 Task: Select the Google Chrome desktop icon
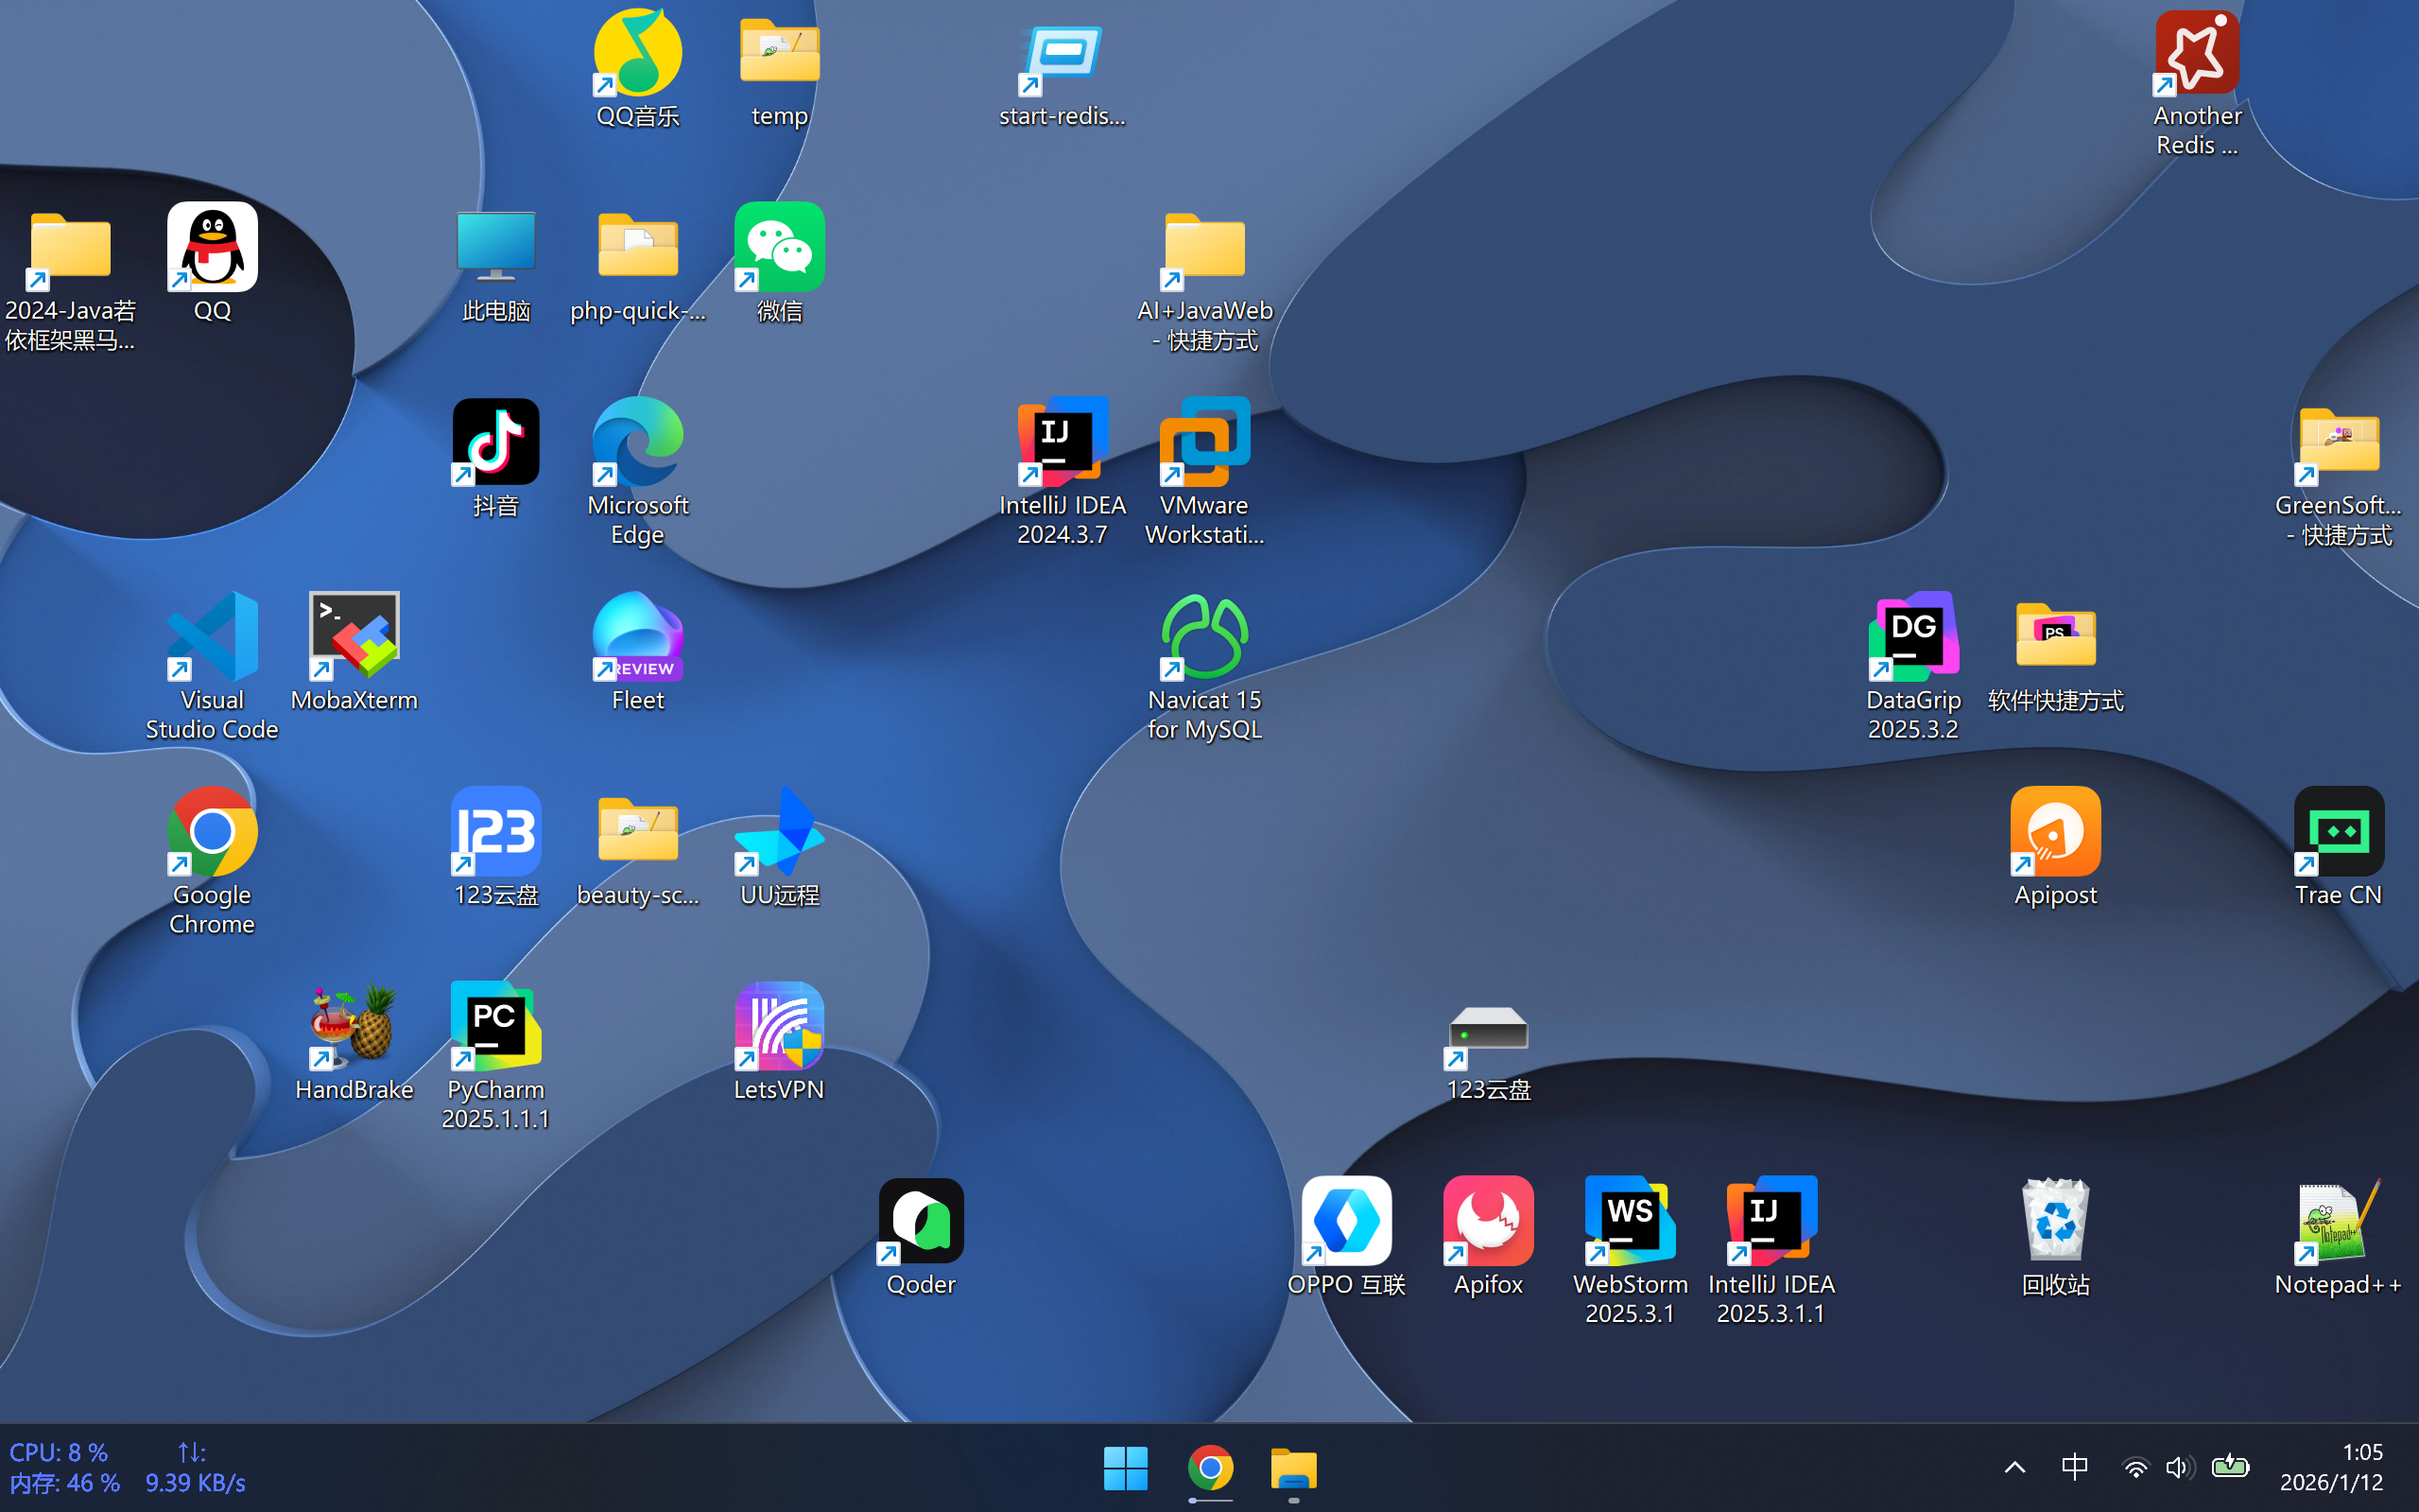(x=212, y=831)
